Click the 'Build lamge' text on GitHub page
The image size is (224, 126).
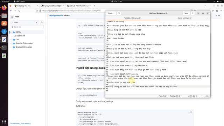pos(80,106)
